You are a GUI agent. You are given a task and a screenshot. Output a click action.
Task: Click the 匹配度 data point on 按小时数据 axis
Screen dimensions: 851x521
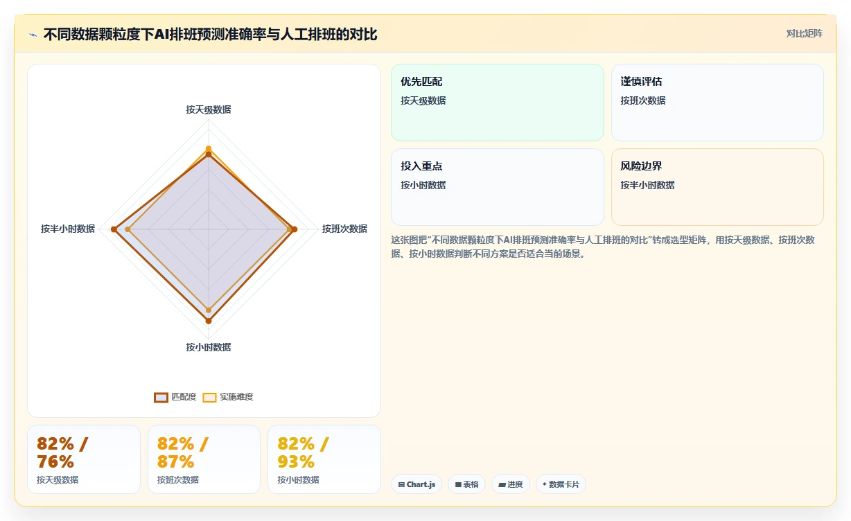click(209, 321)
